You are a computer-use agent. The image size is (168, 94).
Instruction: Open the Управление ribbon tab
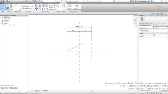click(23, 3)
